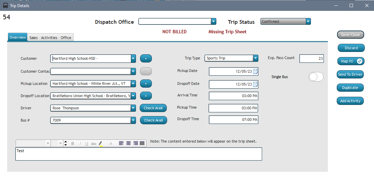Viewport: 374px width, 183px height.
Task: Open the Dispatch Office dropdown
Action: click(214, 21)
